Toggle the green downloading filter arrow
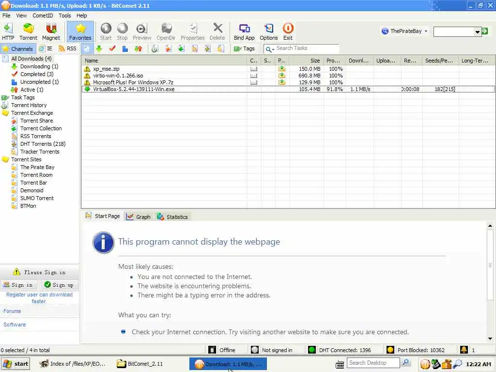 [x=99, y=49]
